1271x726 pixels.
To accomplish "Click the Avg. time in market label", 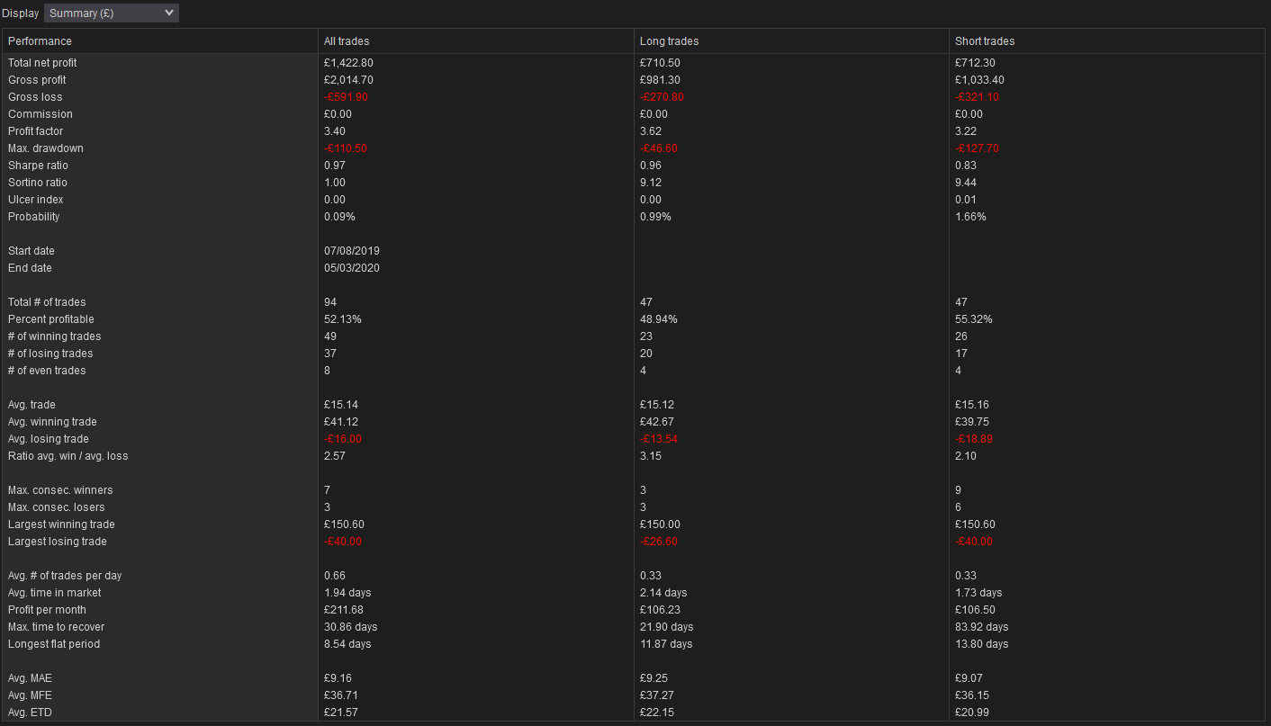I will [x=55, y=593].
